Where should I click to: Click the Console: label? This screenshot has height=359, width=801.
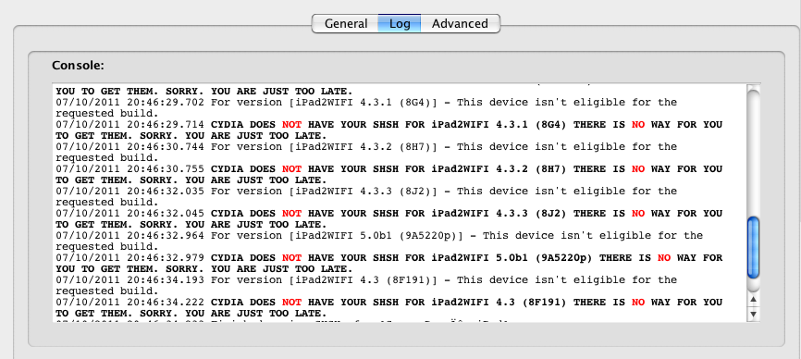pos(79,66)
